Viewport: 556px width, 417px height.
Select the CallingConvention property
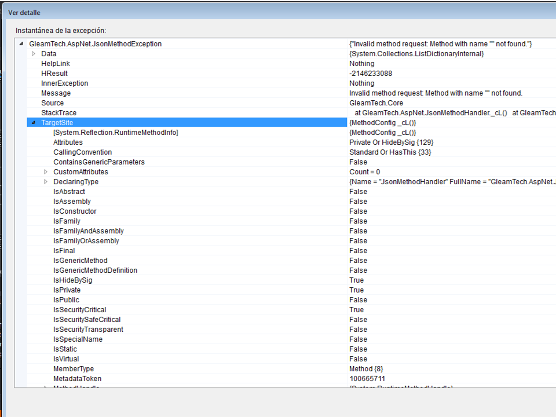(x=82, y=152)
